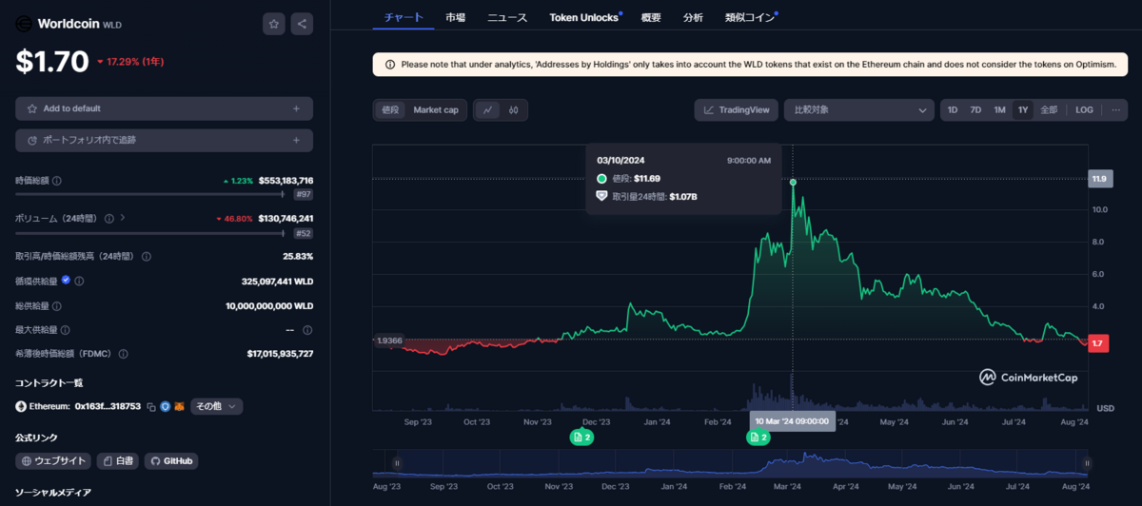Click the news marker near Mar '24
This screenshot has width=1142, height=506.
click(758, 438)
